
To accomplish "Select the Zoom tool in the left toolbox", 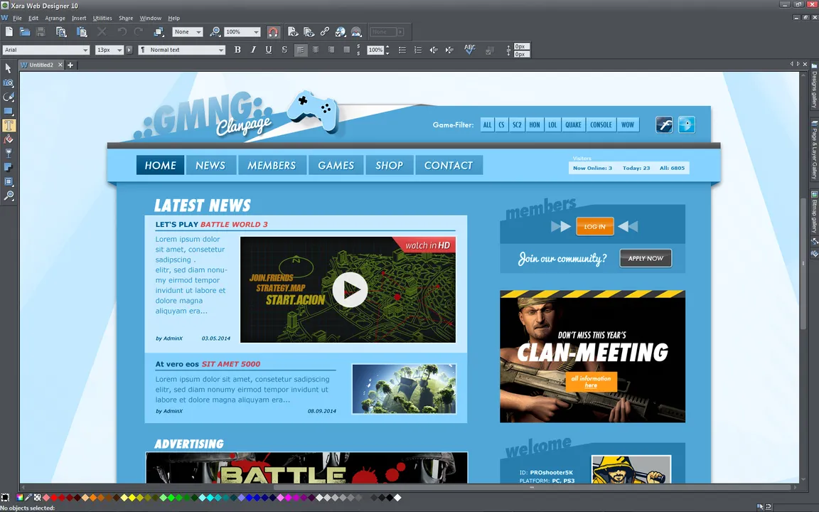I will (x=9, y=196).
